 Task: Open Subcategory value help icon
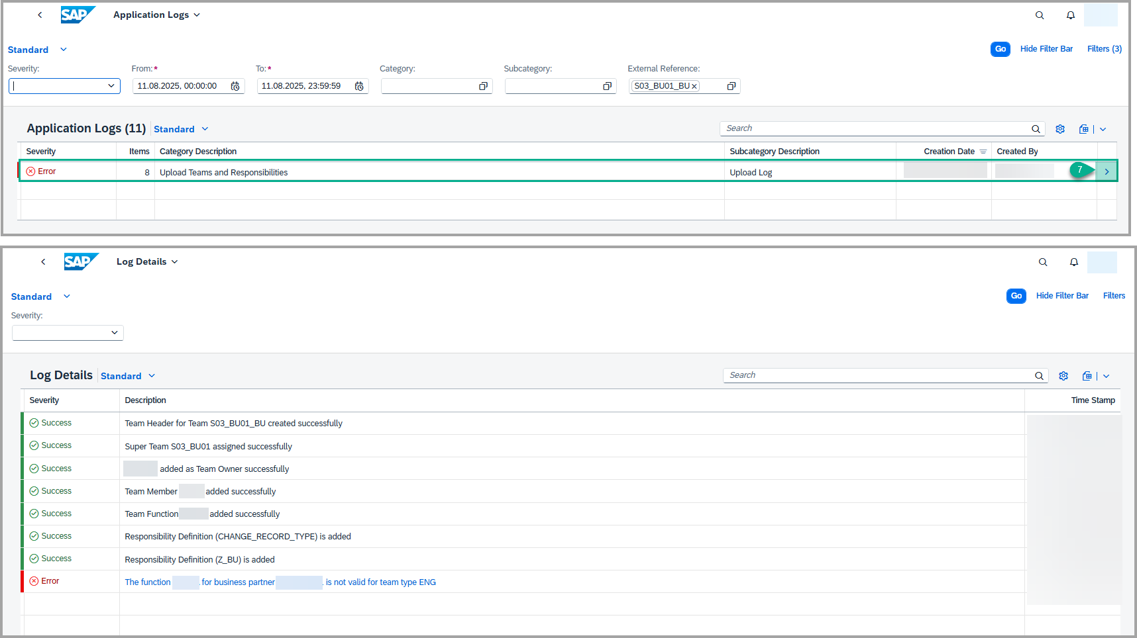tap(607, 86)
